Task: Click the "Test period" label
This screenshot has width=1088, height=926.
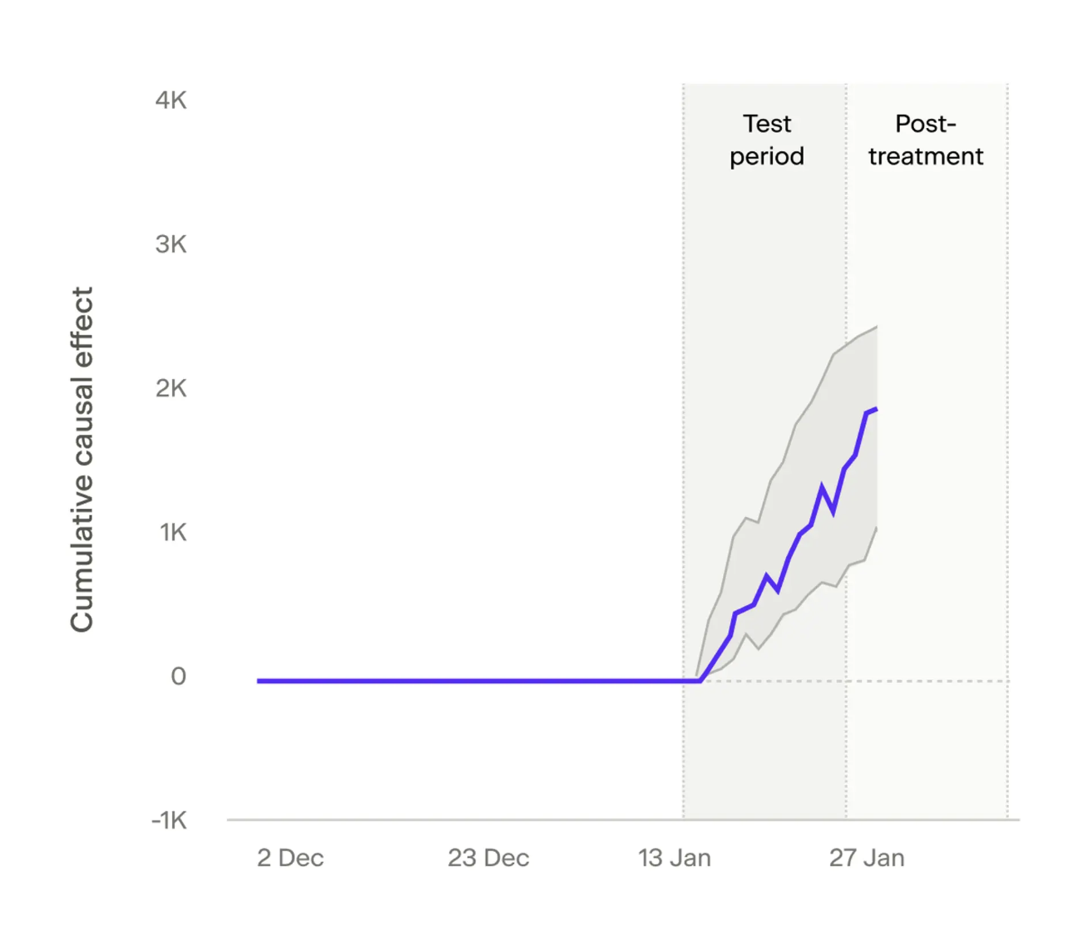Action: click(766, 140)
